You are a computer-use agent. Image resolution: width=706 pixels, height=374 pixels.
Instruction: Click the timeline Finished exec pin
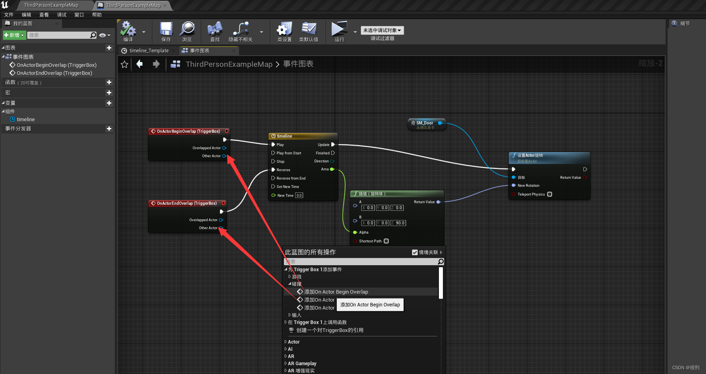click(333, 153)
